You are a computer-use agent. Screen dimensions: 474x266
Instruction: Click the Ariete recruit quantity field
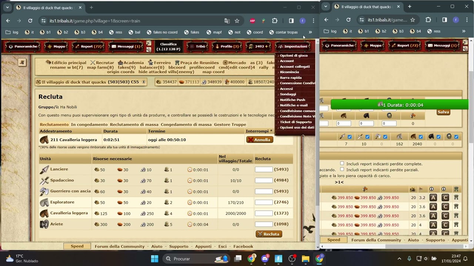264,224
